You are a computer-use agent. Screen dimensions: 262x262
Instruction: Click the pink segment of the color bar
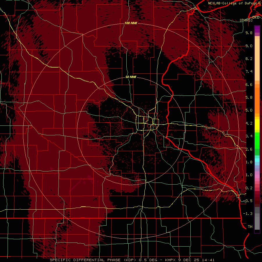257,176
